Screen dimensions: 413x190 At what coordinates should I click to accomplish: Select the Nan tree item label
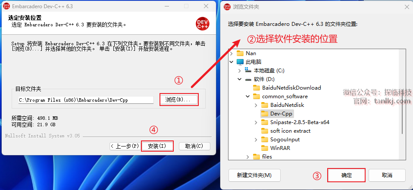pyautogui.click(x=251, y=53)
